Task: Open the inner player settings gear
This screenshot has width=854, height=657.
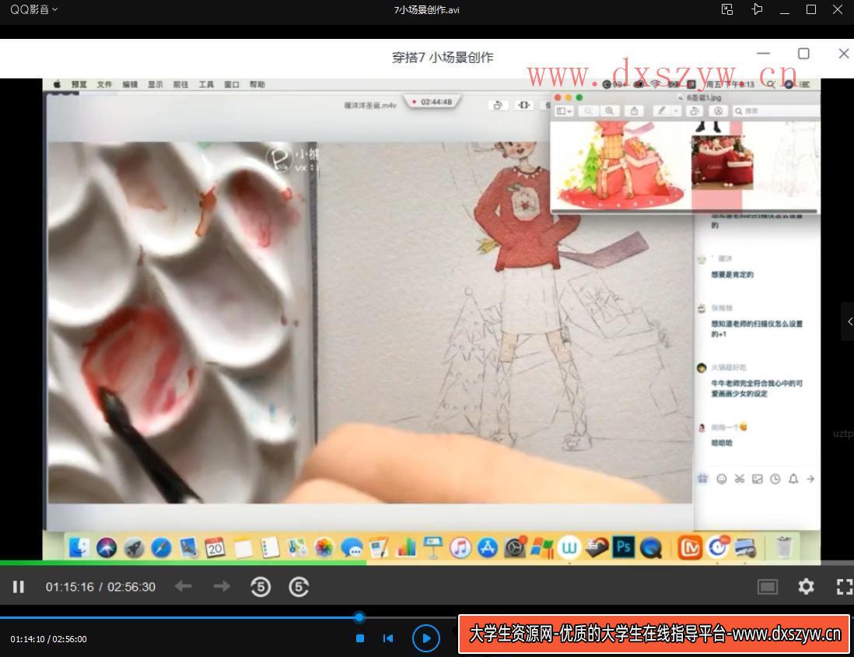Action: click(x=806, y=587)
